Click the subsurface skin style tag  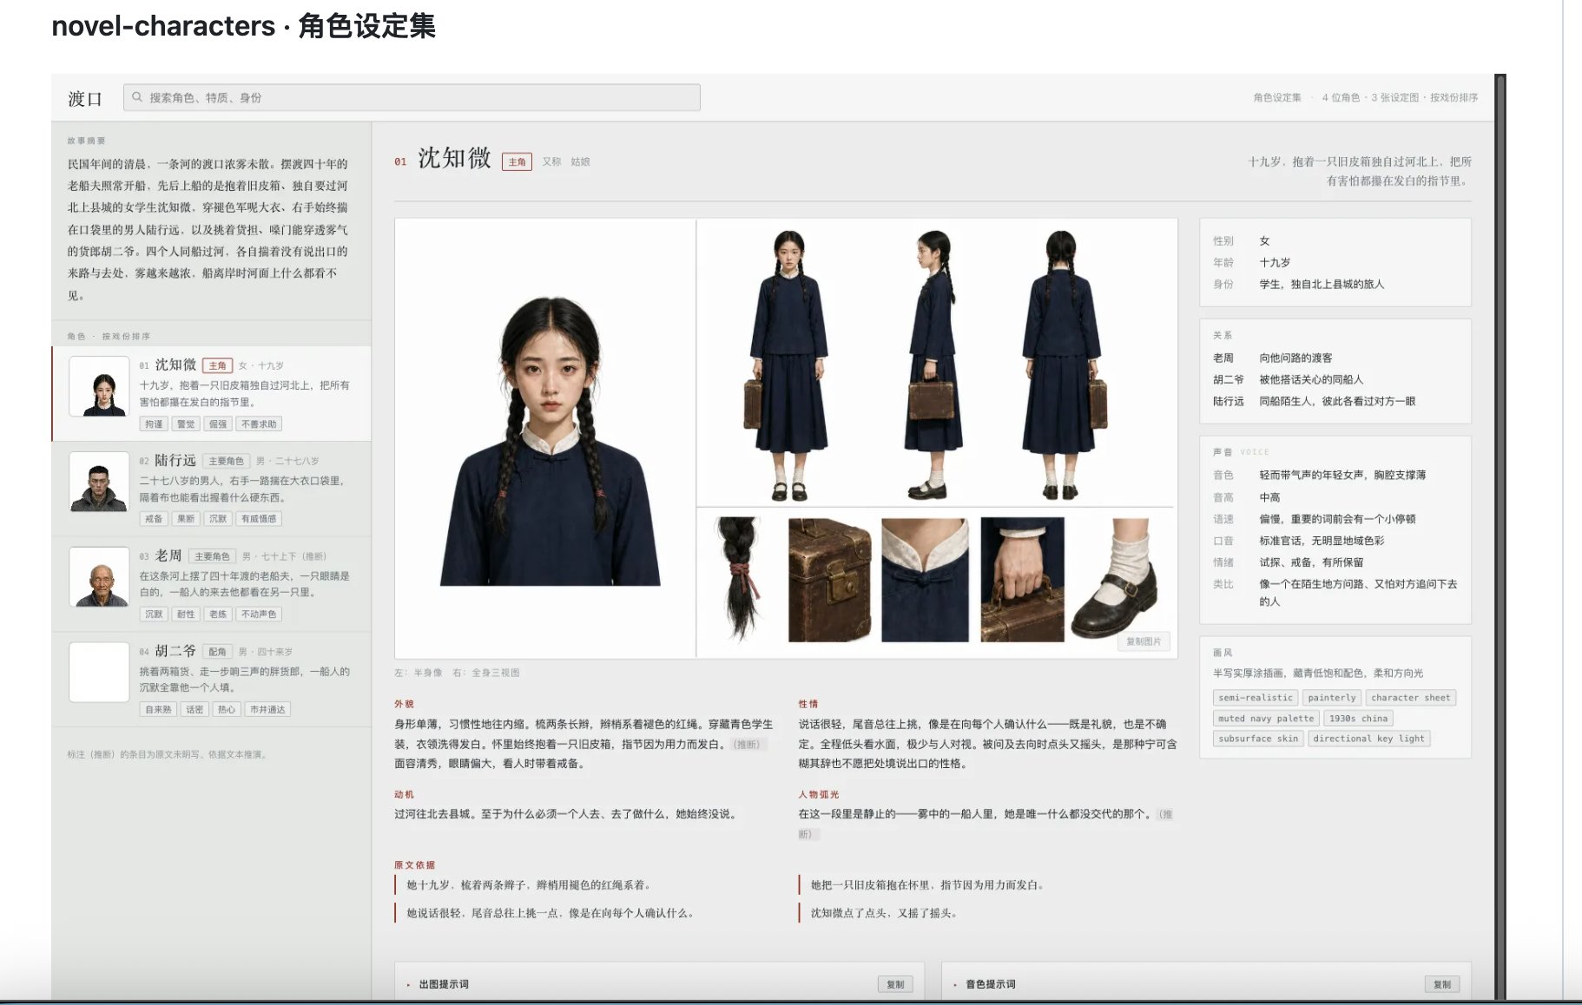coord(1258,739)
